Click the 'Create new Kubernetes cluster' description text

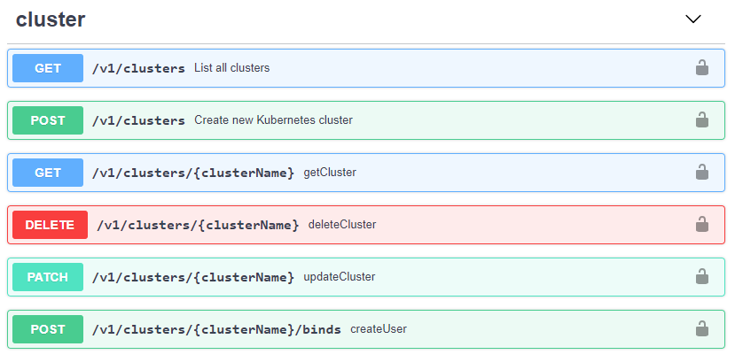click(x=273, y=120)
